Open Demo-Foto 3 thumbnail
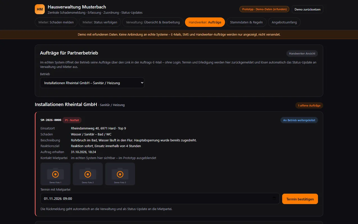This screenshot has width=358, height=224. [x=120, y=174]
